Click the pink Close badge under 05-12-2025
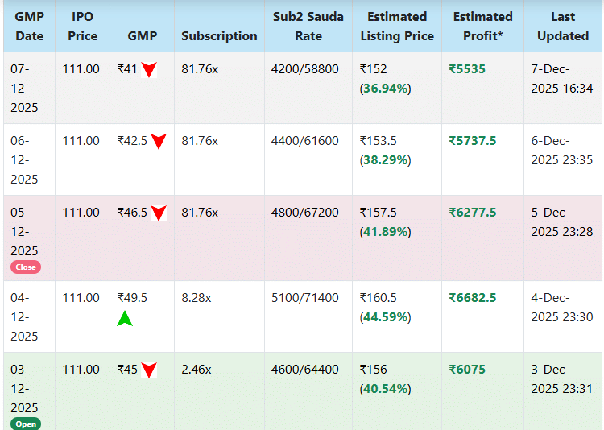604x430 pixels. pos(26,267)
